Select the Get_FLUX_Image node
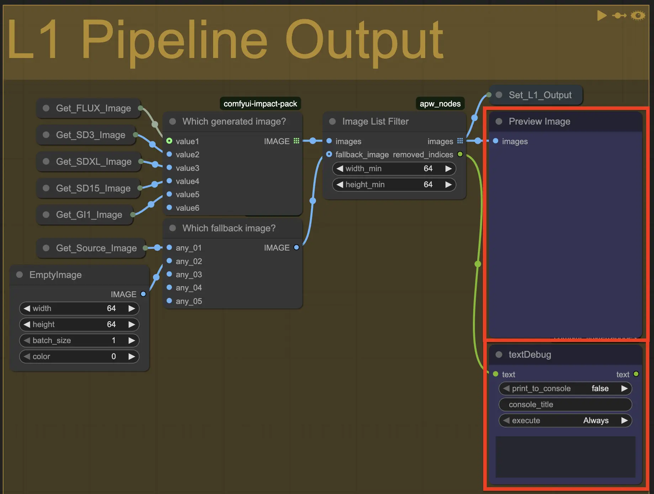The height and width of the screenshot is (494, 654). coord(93,108)
